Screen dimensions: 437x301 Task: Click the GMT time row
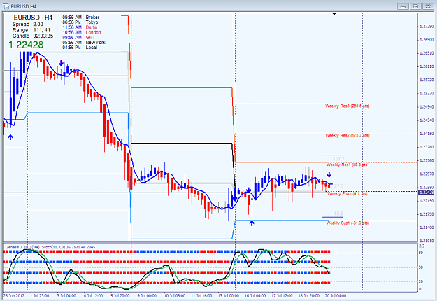pos(79,37)
